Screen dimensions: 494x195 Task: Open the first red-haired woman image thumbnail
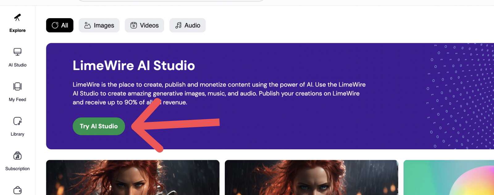[x=133, y=177]
